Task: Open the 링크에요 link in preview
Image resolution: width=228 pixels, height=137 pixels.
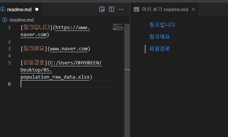Action: coord(160,36)
